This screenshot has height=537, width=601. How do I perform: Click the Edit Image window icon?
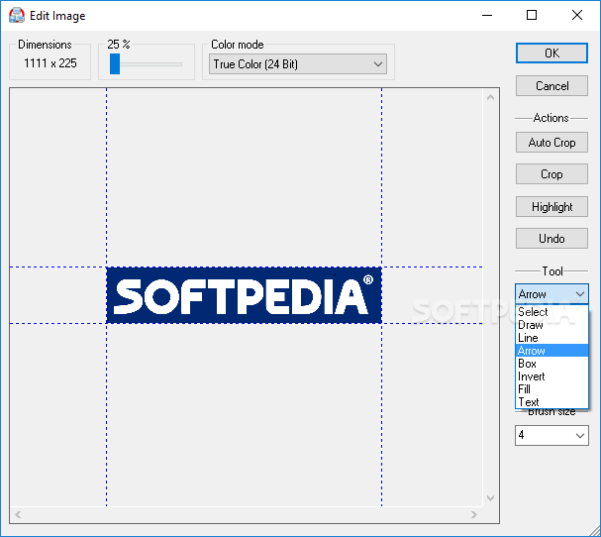click(17, 15)
